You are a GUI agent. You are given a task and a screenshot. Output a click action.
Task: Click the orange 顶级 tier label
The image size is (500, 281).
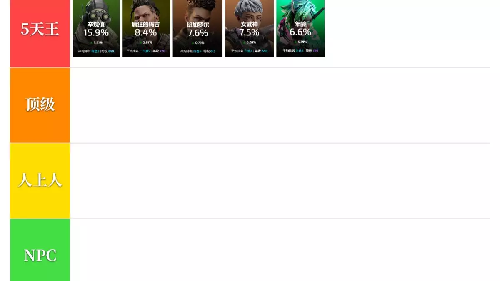tap(40, 105)
